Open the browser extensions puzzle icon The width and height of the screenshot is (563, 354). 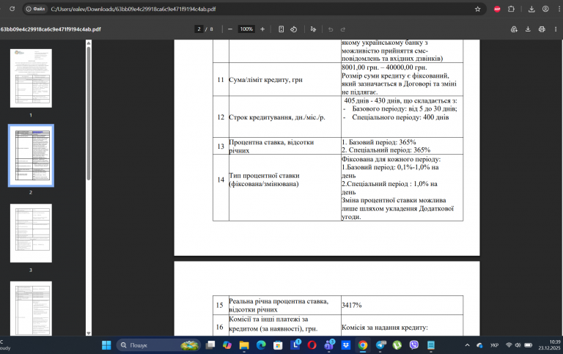click(511, 10)
